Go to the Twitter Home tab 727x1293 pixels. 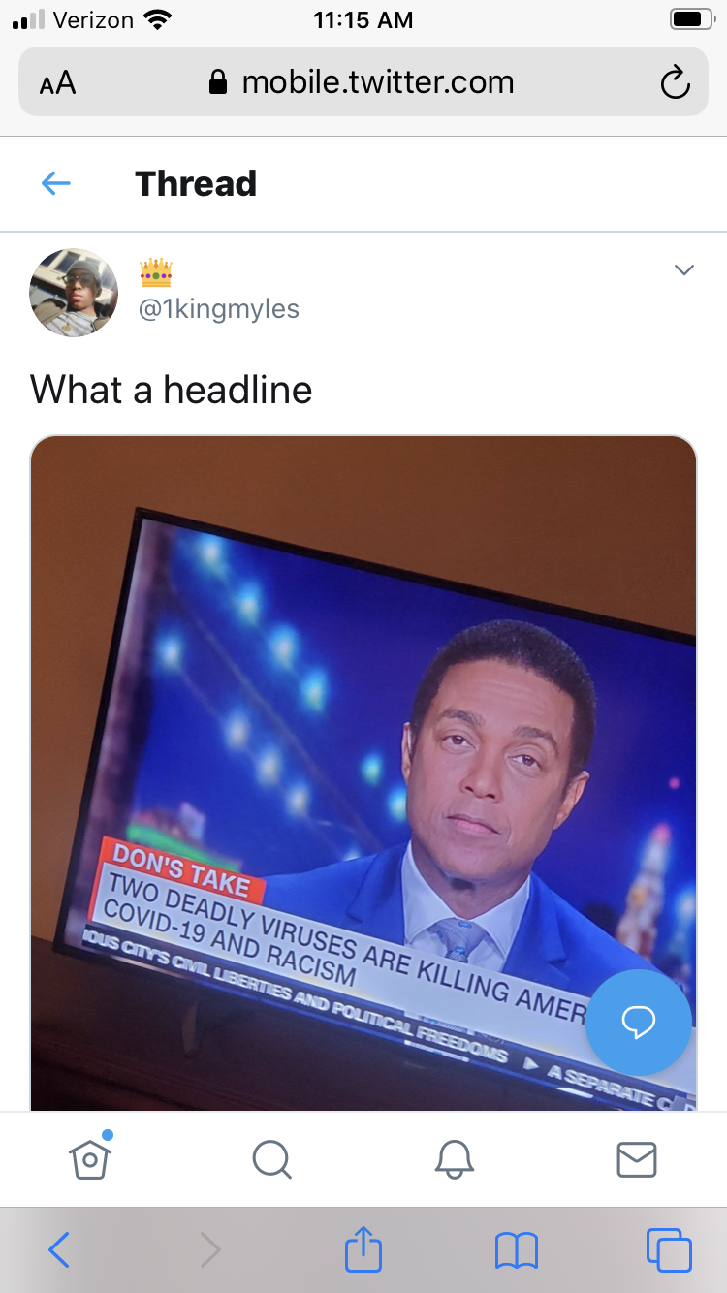pos(90,1157)
